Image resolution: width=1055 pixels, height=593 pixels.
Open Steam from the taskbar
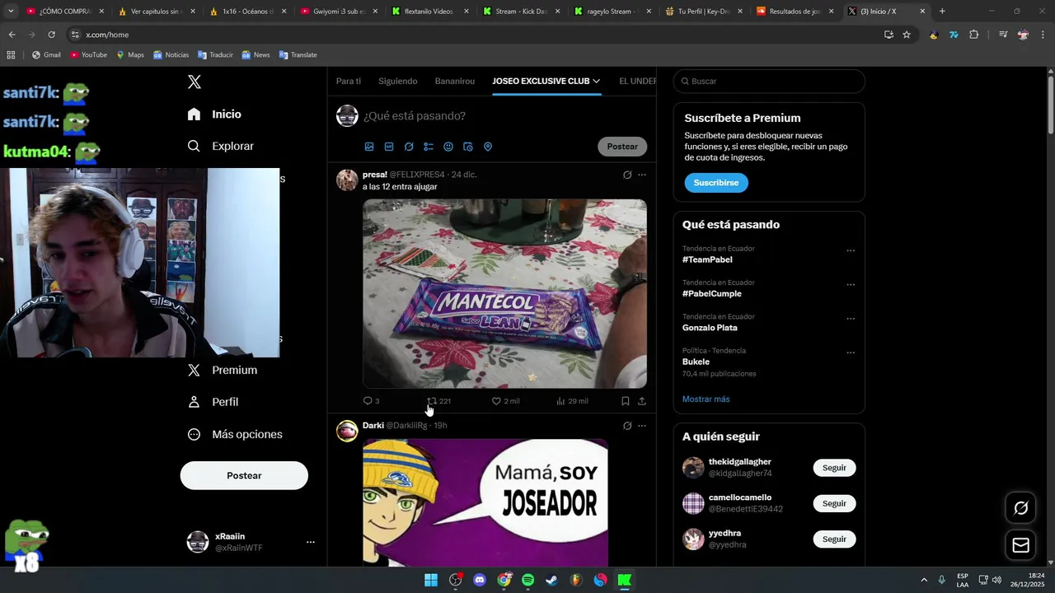tap(552, 580)
